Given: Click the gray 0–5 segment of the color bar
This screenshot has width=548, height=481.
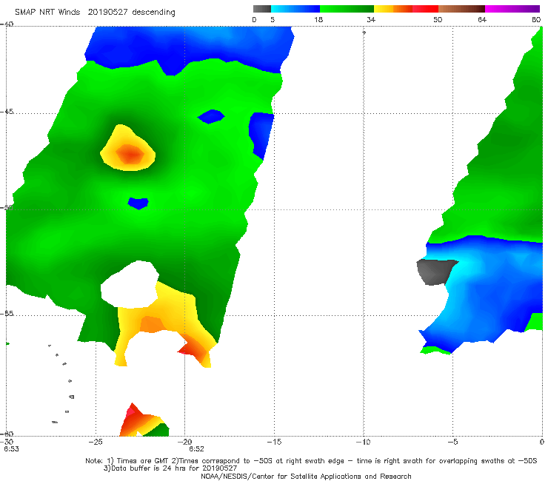Looking at the screenshot, I should 261,9.
